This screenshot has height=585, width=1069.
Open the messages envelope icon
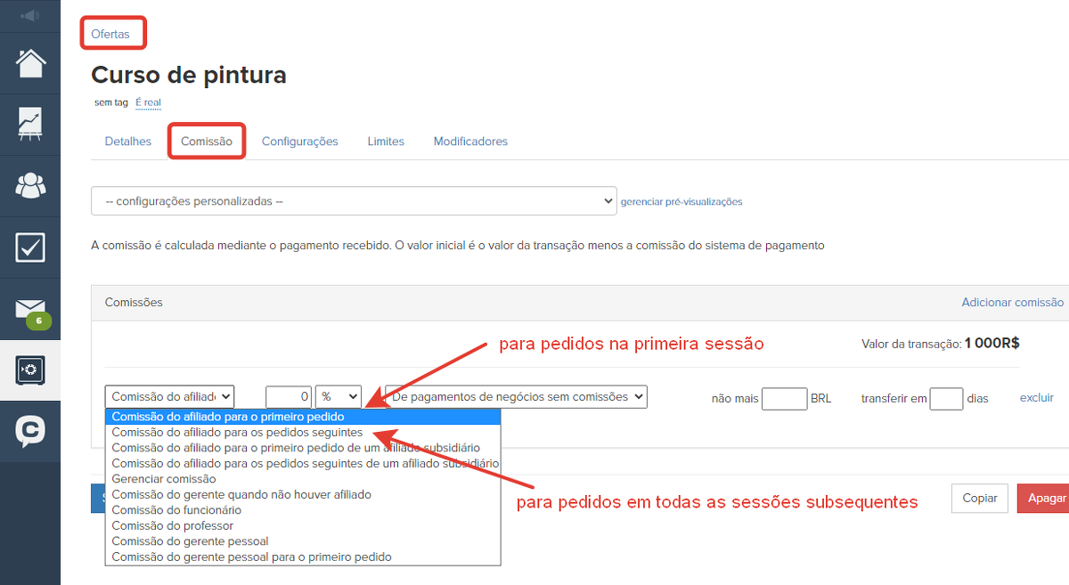click(x=30, y=309)
